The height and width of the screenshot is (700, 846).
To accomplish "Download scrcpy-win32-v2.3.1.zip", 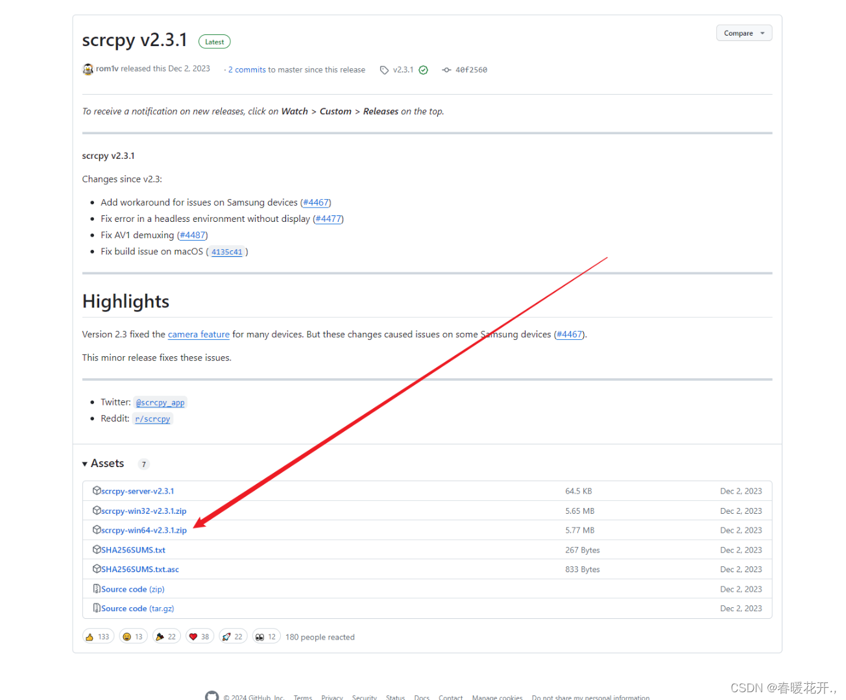I will (x=144, y=511).
